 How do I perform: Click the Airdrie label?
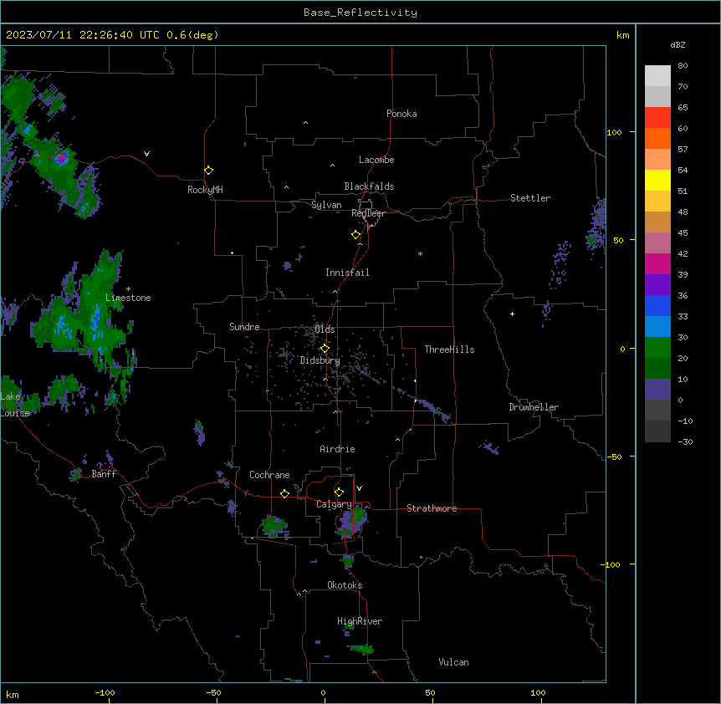tap(338, 449)
